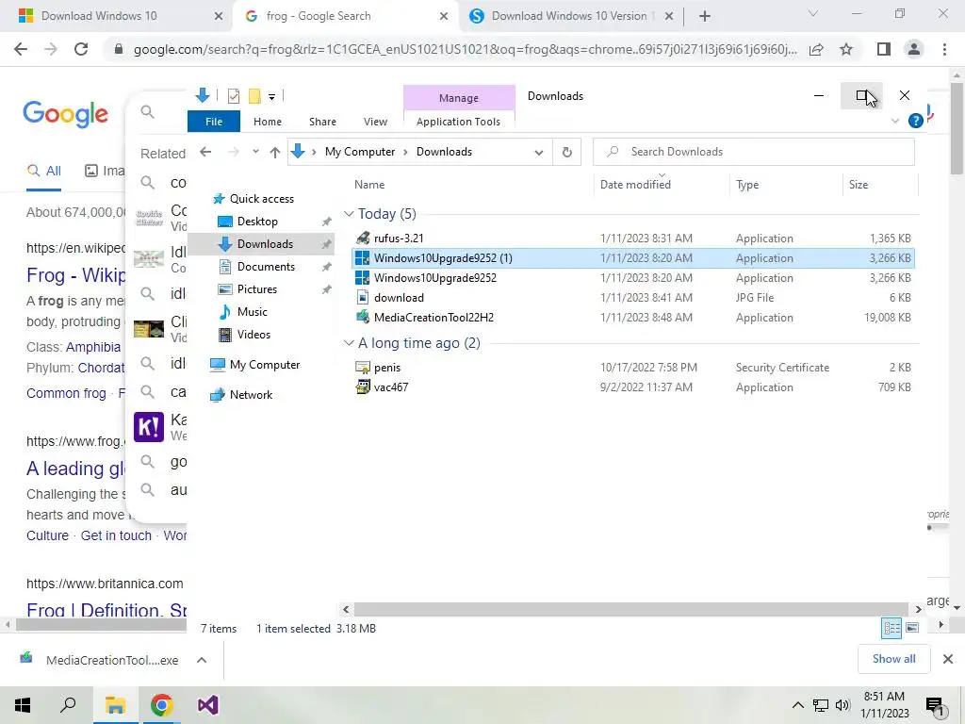Go back in File Explorer
This screenshot has height=724, width=965.
[x=205, y=152]
